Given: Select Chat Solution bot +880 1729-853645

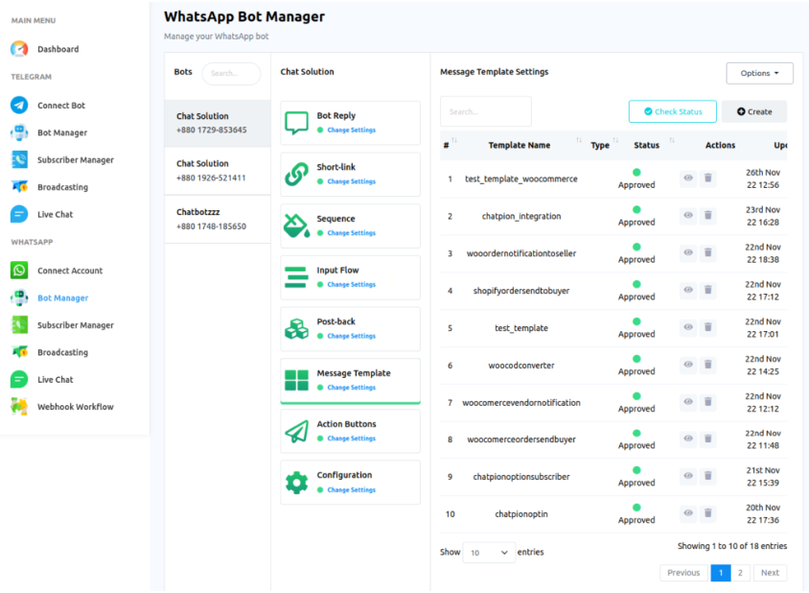Looking at the screenshot, I should 218,123.
